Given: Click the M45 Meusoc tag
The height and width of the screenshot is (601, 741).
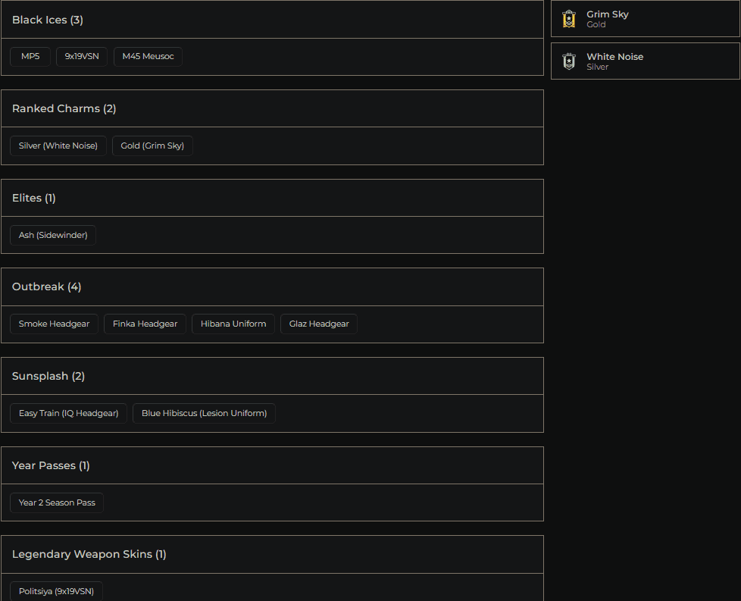Looking at the screenshot, I should [x=148, y=57].
